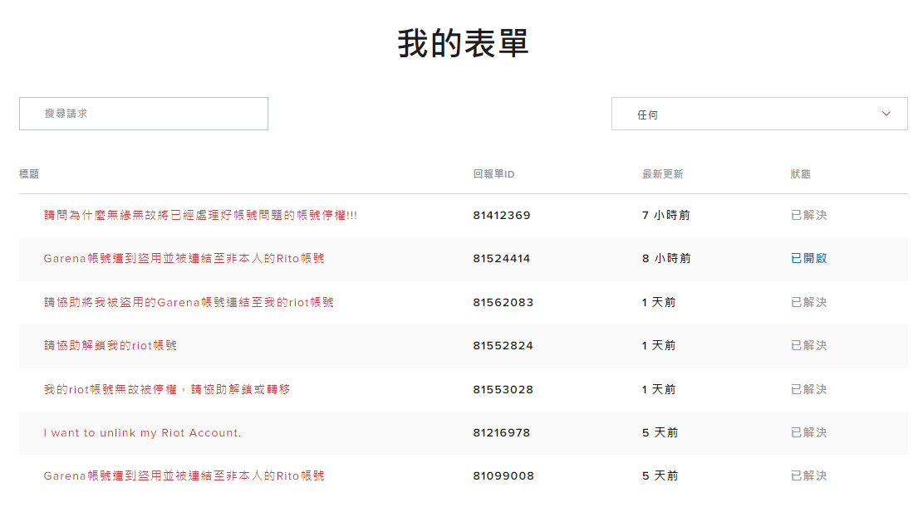Click ticket ID number 81412369
Image resolution: width=918 pixels, height=507 pixels.
tap(502, 215)
